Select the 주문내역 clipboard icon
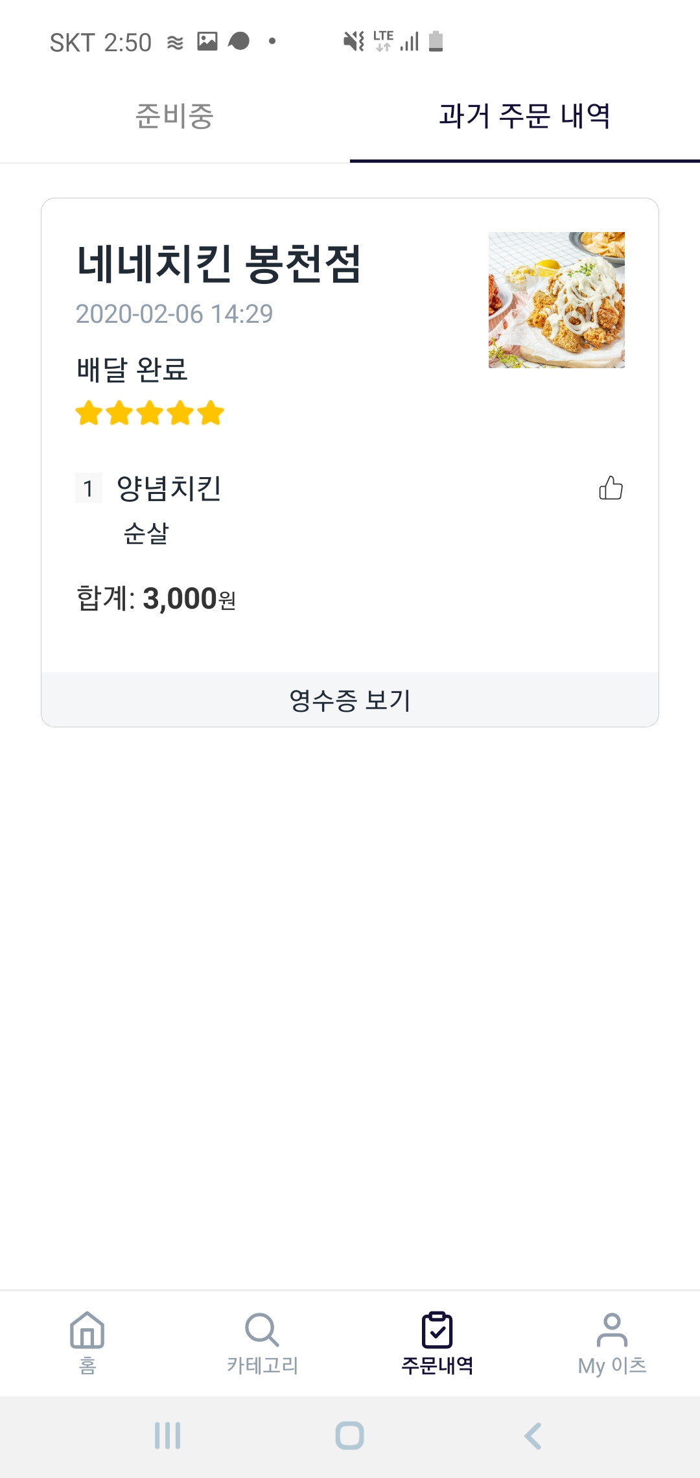Screen dimensions: 700x1478 pos(437,1330)
